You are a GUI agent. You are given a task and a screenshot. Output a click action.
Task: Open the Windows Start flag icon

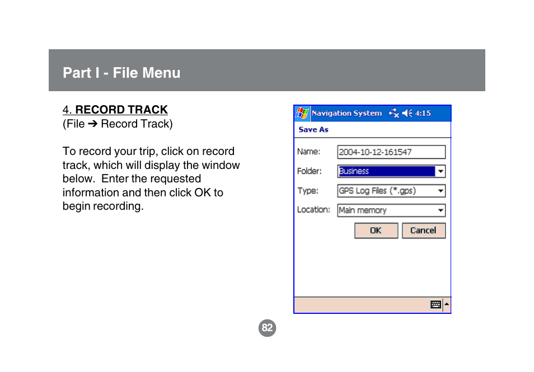(x=302, y=114)
